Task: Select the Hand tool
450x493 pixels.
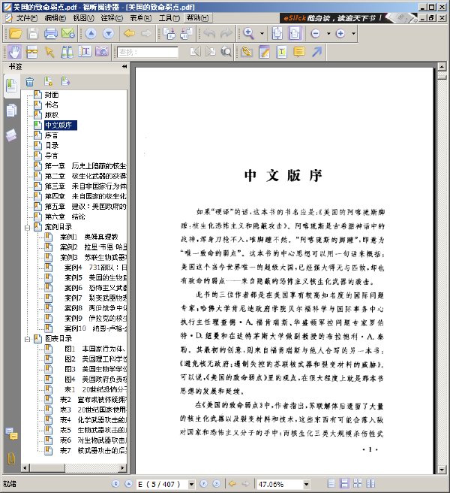Action: (x=14, y=52)
